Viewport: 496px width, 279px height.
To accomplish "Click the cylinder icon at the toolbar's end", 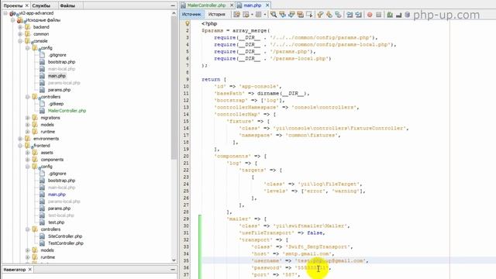I will pyautogui.click(x=407, y=15).
